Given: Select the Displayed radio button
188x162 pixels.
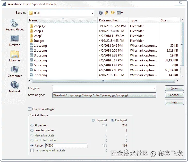Looking at the screenshot, I should tap(113, 120).
